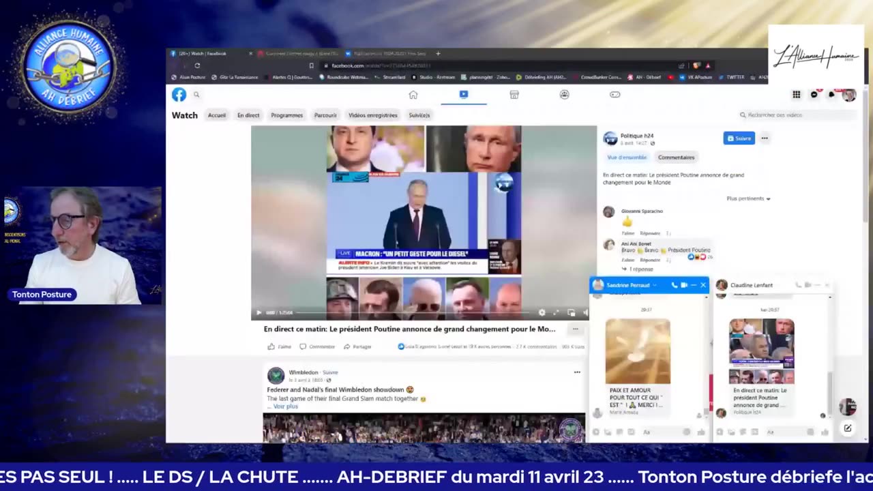Image resolution: width=873 pixels, height=491 pixels.
Task: Open the Parcourir tab in Watch
Action: (325, 115)
